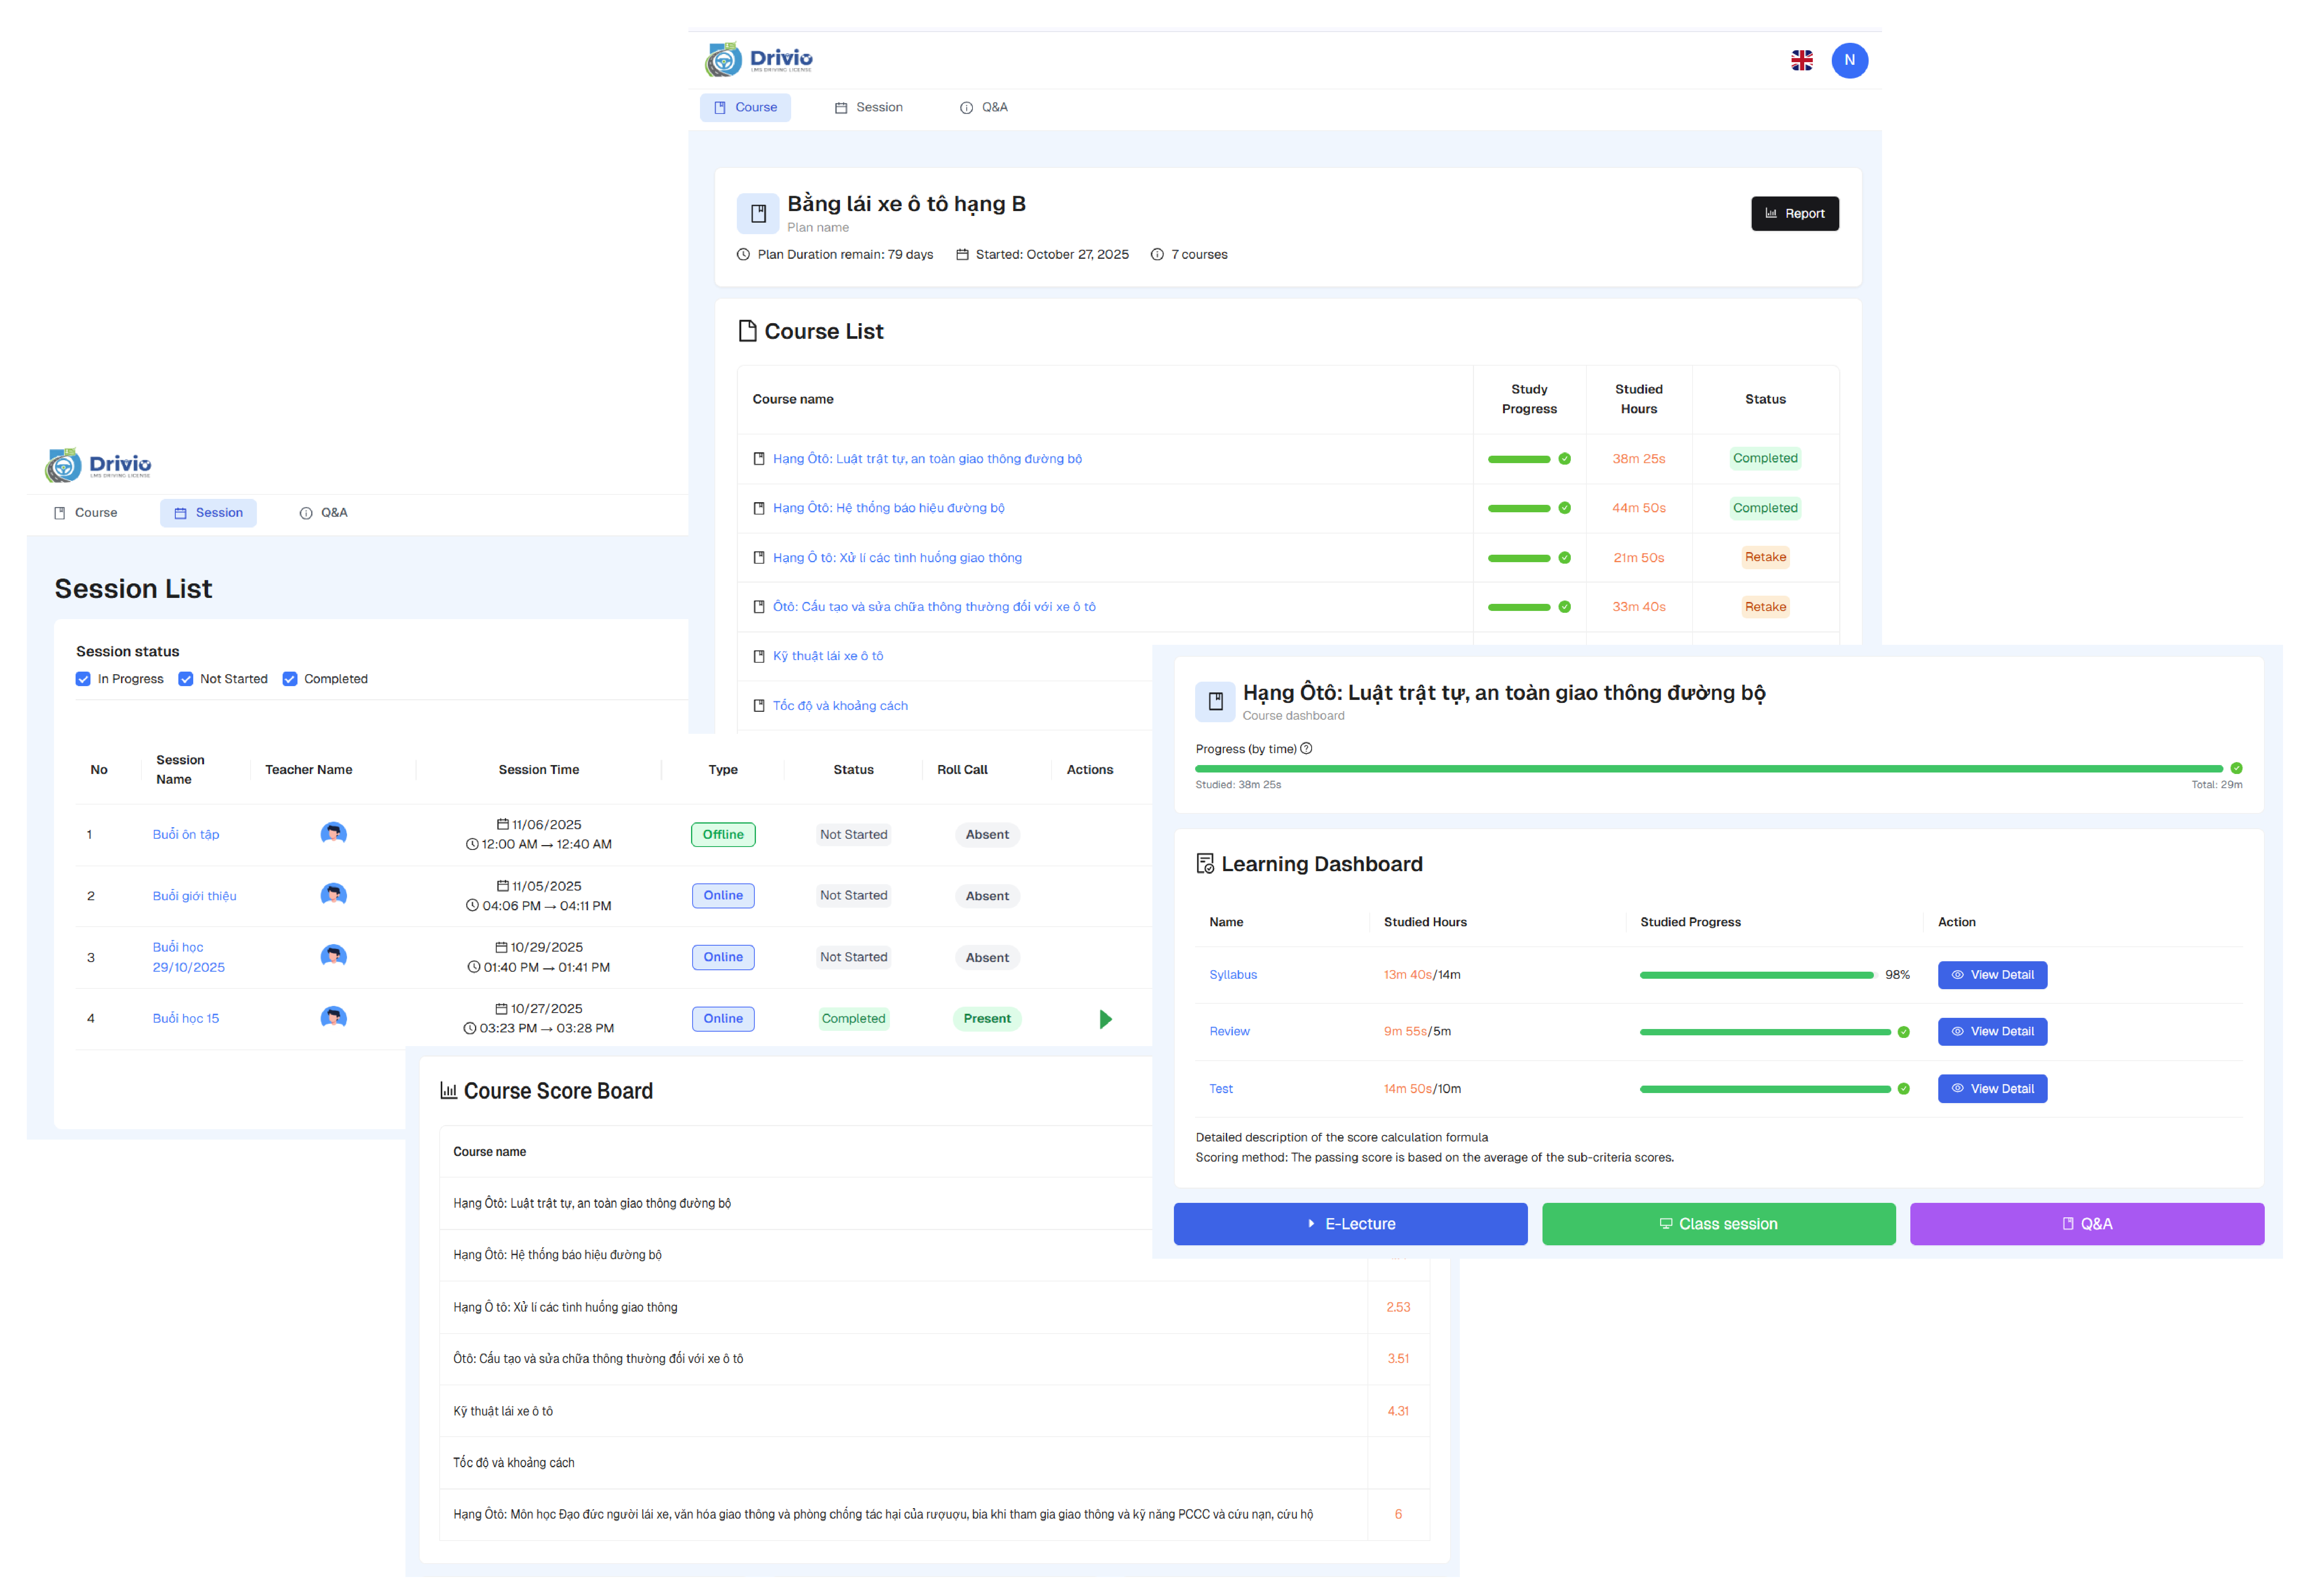Viewport: 2305px width, 1596px height.
Task: Toggle the Completed status checkbox
Action: [x=290, y=679]
